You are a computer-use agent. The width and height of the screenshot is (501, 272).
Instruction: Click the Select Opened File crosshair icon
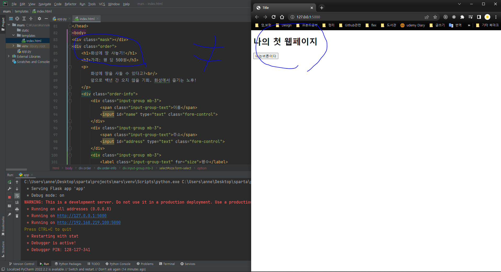pos(17,19)
